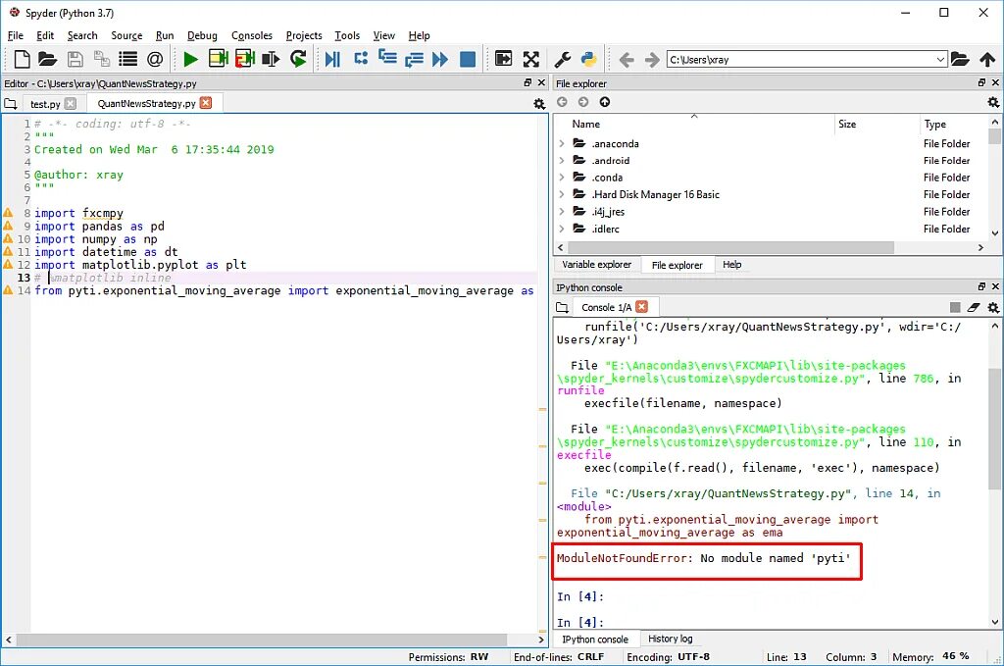Browse tabs icon in the console pane
Screen dimensions: 1004x666
tap(562, 307)
